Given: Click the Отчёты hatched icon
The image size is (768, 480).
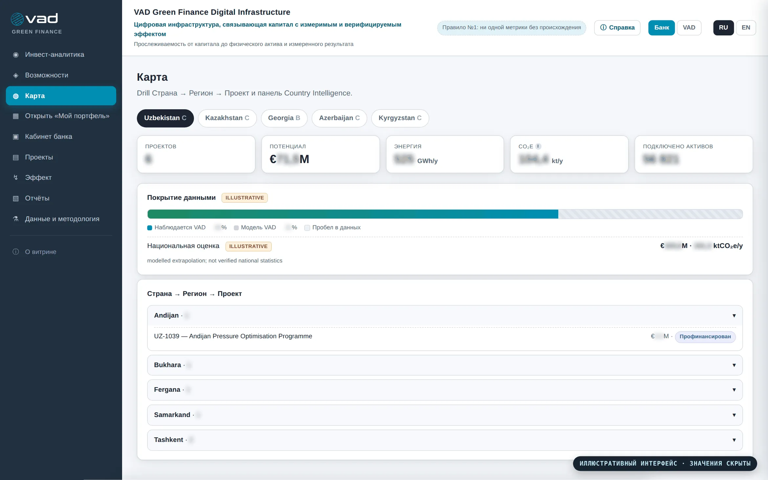Looking at the screenshot, I should tap(16, 198).
